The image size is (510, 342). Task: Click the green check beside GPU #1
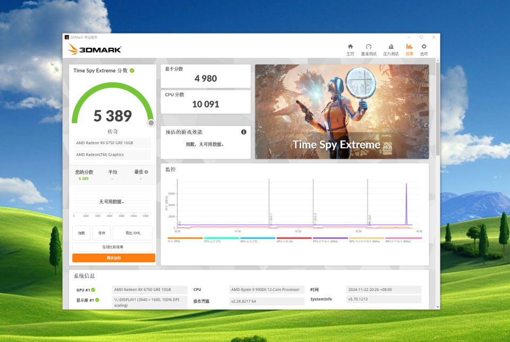pos(93,290)
